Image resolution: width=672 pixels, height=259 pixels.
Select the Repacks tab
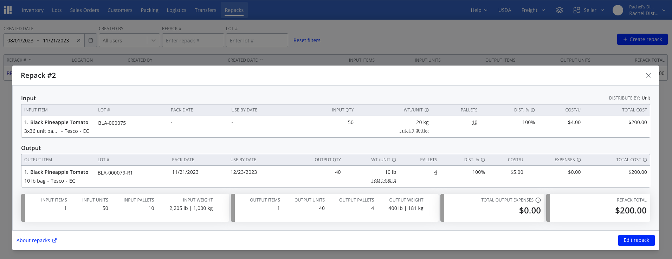click(x=234, y=10)
